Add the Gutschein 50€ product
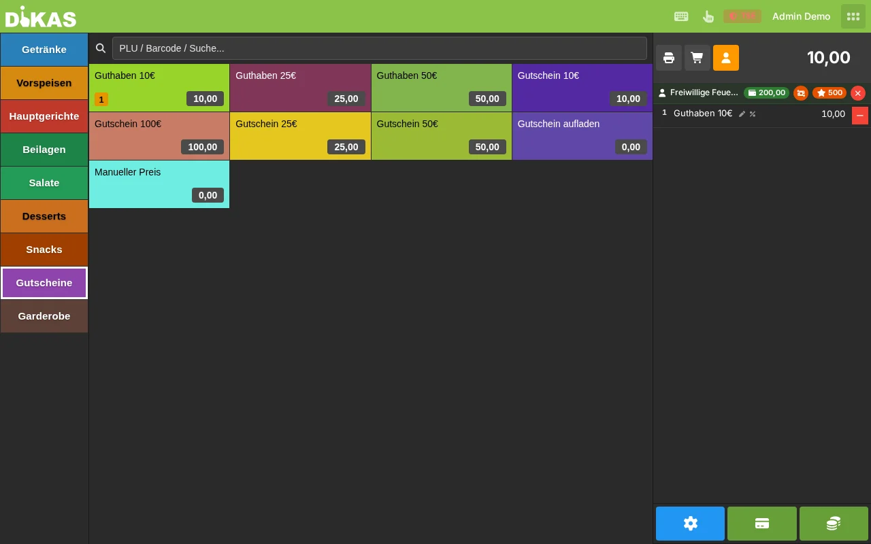This screenshot has height=544, width=871. pos(442,136)
